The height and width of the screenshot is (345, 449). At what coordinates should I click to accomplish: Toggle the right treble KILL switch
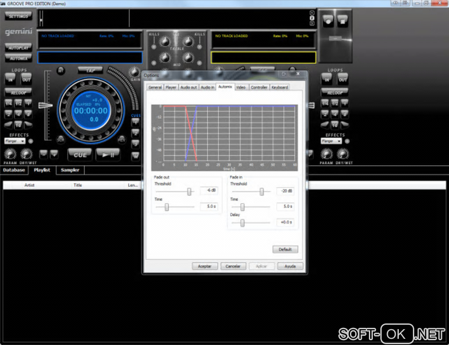tap(199, 46)
